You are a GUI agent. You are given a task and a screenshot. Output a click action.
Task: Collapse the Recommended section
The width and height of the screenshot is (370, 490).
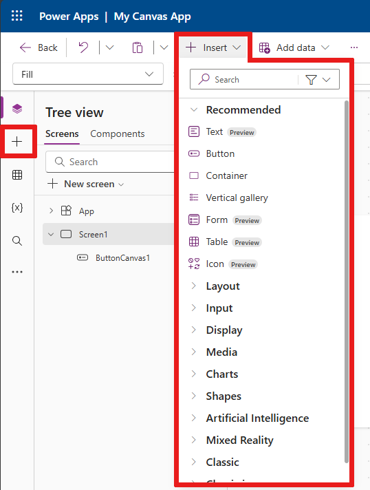pyautogui.click(x=194, y=109)
